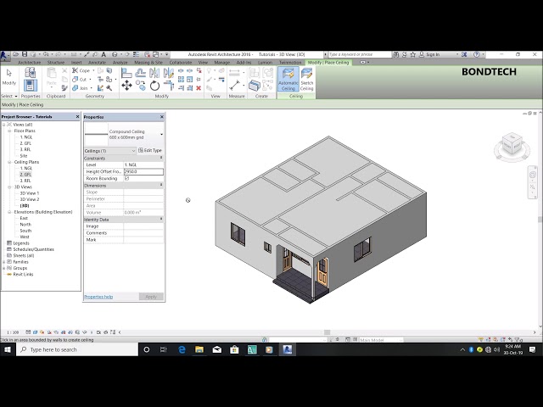
Task: Select Mirror Pick Axis tool
Action: coord(154,73)
